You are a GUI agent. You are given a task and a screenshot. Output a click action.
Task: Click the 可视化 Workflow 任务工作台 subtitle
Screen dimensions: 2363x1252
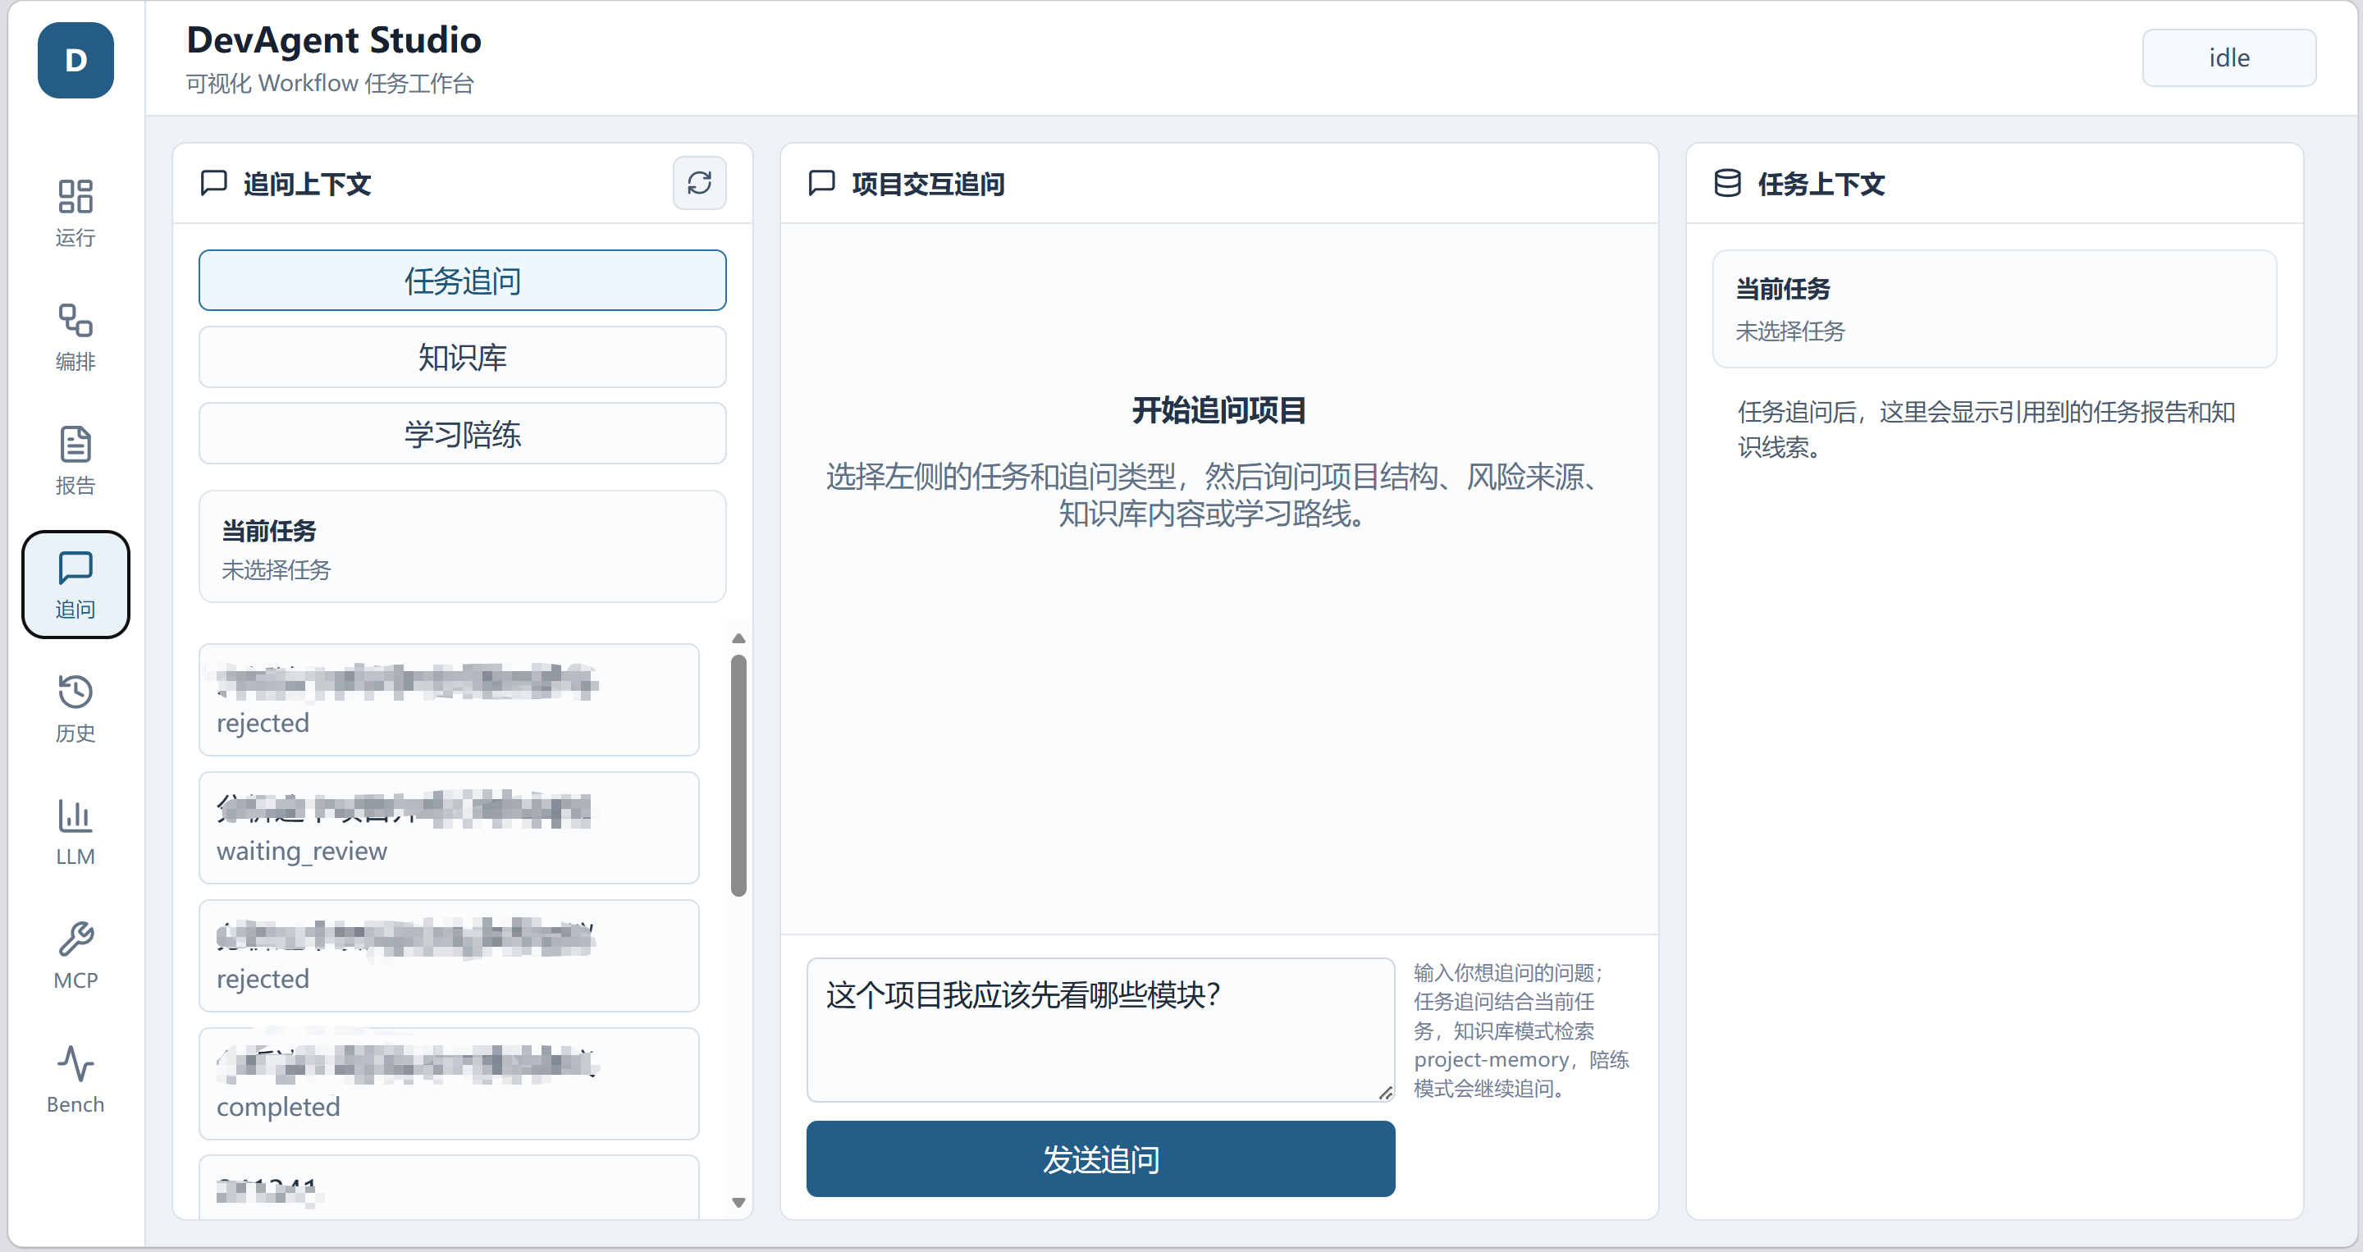coord(329,84)
